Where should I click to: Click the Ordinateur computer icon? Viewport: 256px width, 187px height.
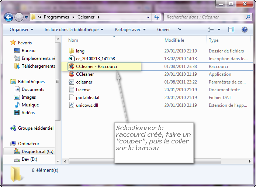pyautogui.click(x=13, y=143)
